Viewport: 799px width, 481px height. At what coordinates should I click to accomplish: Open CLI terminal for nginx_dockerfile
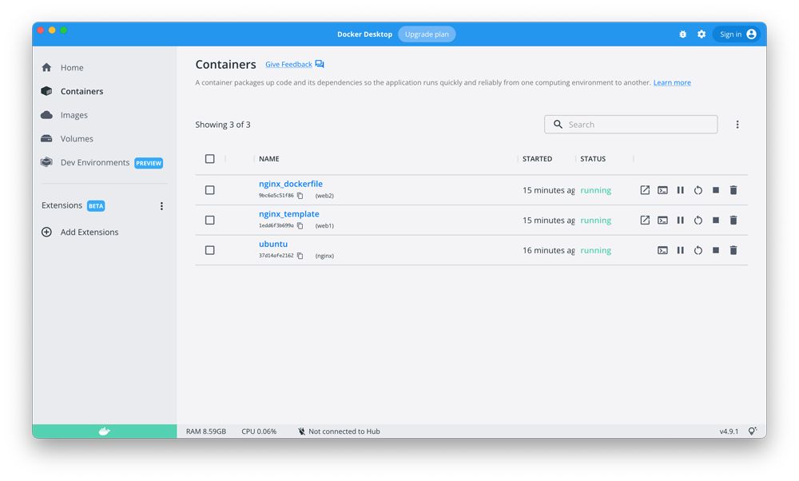pyautogui.click(x=662, y=190)
